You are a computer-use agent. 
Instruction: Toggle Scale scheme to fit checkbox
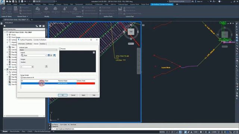[22, 77]
